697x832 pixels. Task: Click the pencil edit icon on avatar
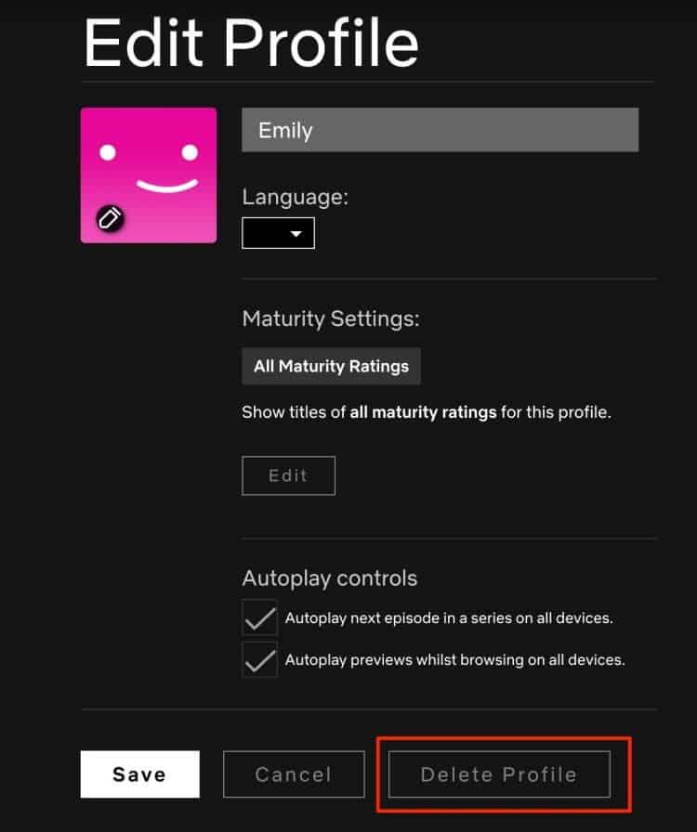coord(110,218)
